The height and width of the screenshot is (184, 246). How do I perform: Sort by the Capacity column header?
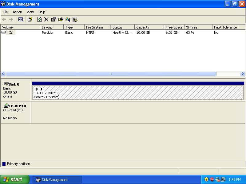click(149, 27)
